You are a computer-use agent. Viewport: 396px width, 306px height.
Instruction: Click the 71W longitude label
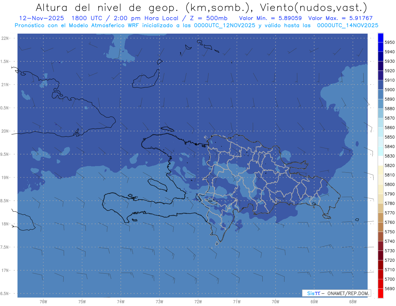click(237, 302)
